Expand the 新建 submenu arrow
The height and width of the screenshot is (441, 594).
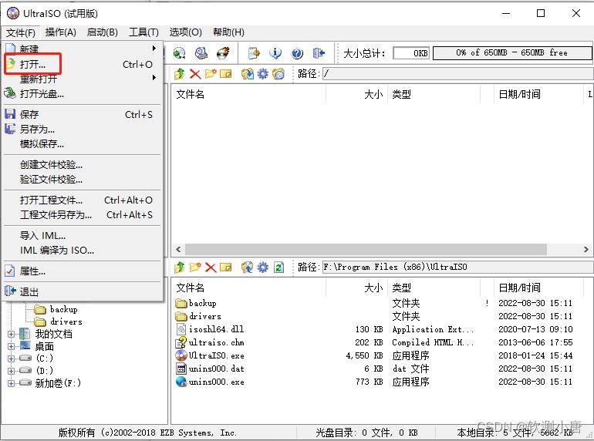tap(154, 48)
